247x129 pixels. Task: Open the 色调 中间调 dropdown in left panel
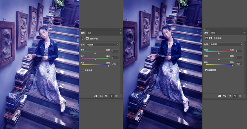point(102,45)
